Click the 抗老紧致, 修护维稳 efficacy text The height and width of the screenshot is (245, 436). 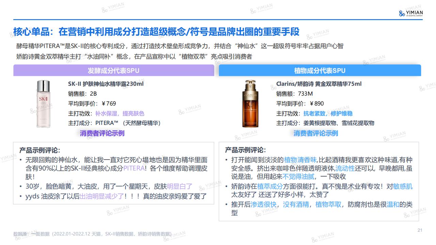point(328,113)
